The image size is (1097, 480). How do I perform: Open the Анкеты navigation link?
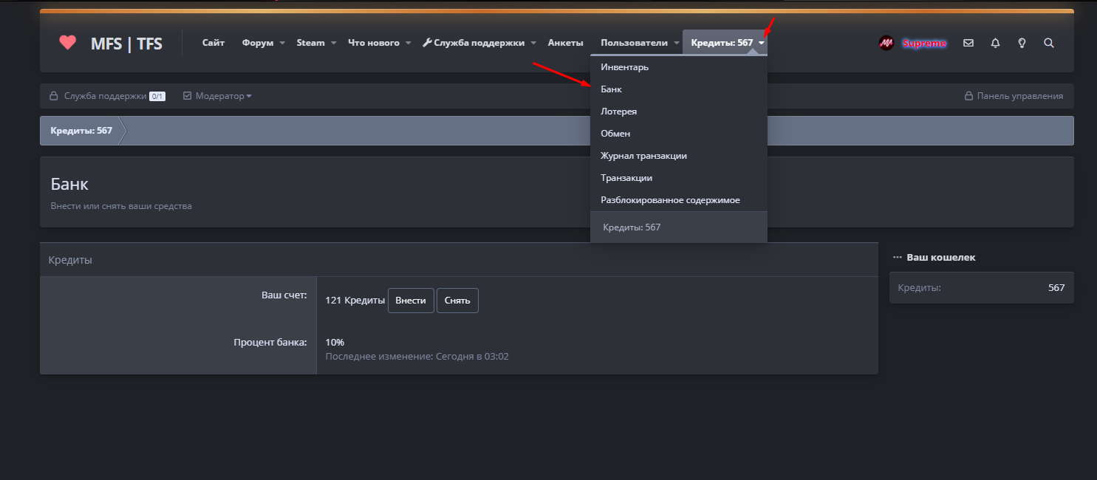(x=565, y=43)
